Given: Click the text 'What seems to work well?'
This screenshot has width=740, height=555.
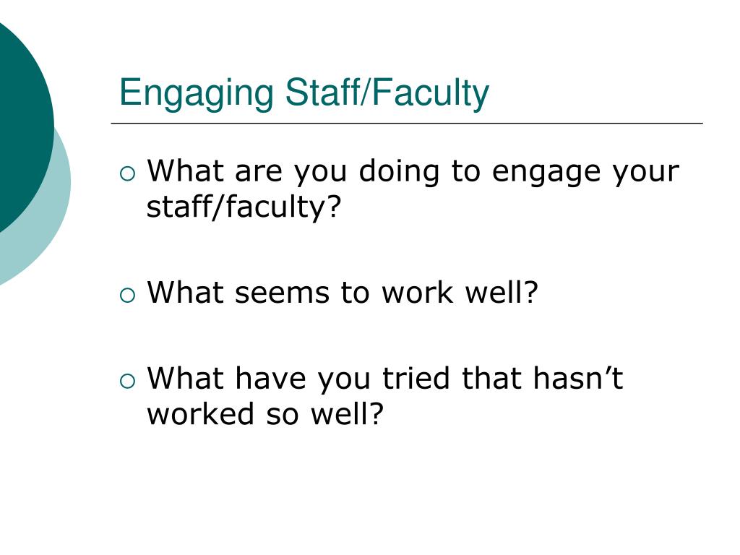Looking at the screenshot, I should 343,292.
